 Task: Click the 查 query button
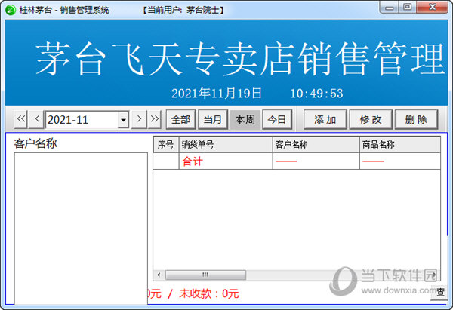[x=440, y=292]
